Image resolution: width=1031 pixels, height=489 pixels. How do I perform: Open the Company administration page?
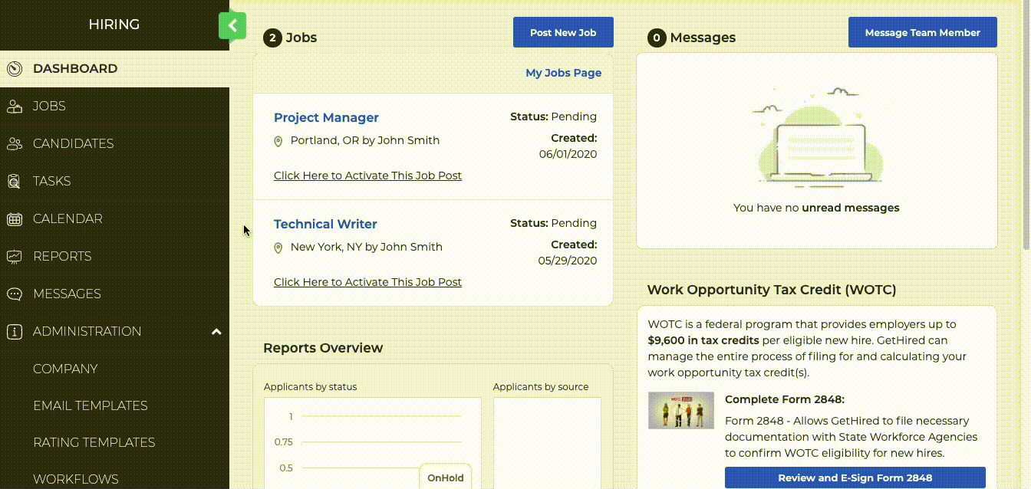tap(65, 369)
